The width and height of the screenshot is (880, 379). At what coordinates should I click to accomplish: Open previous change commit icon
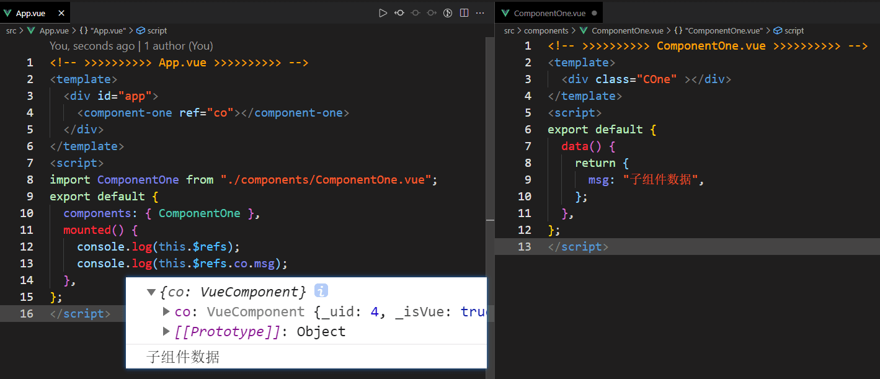point(399,12)
